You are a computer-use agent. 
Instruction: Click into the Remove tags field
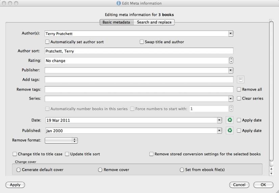click(139, 89)
